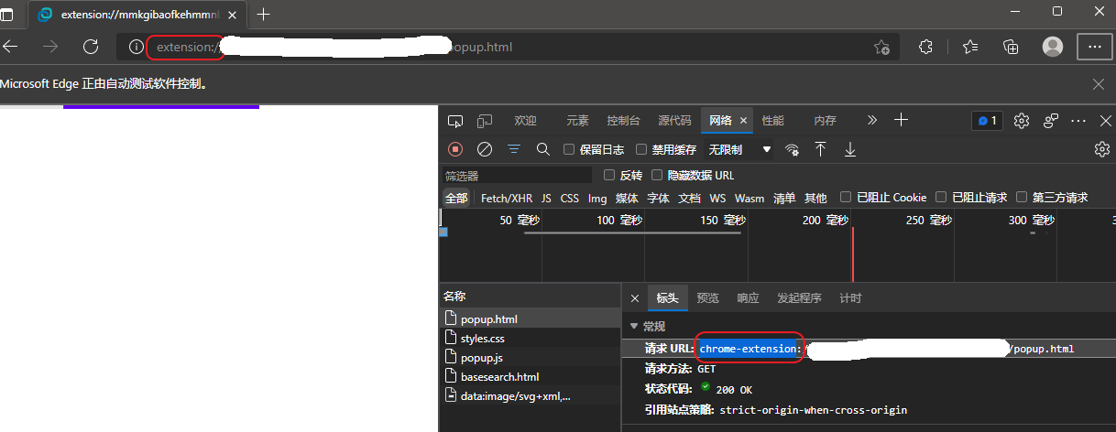The image size is (1116, 432).
Task: Enable 保留日志 checkbox
Action: pos(569,149)
